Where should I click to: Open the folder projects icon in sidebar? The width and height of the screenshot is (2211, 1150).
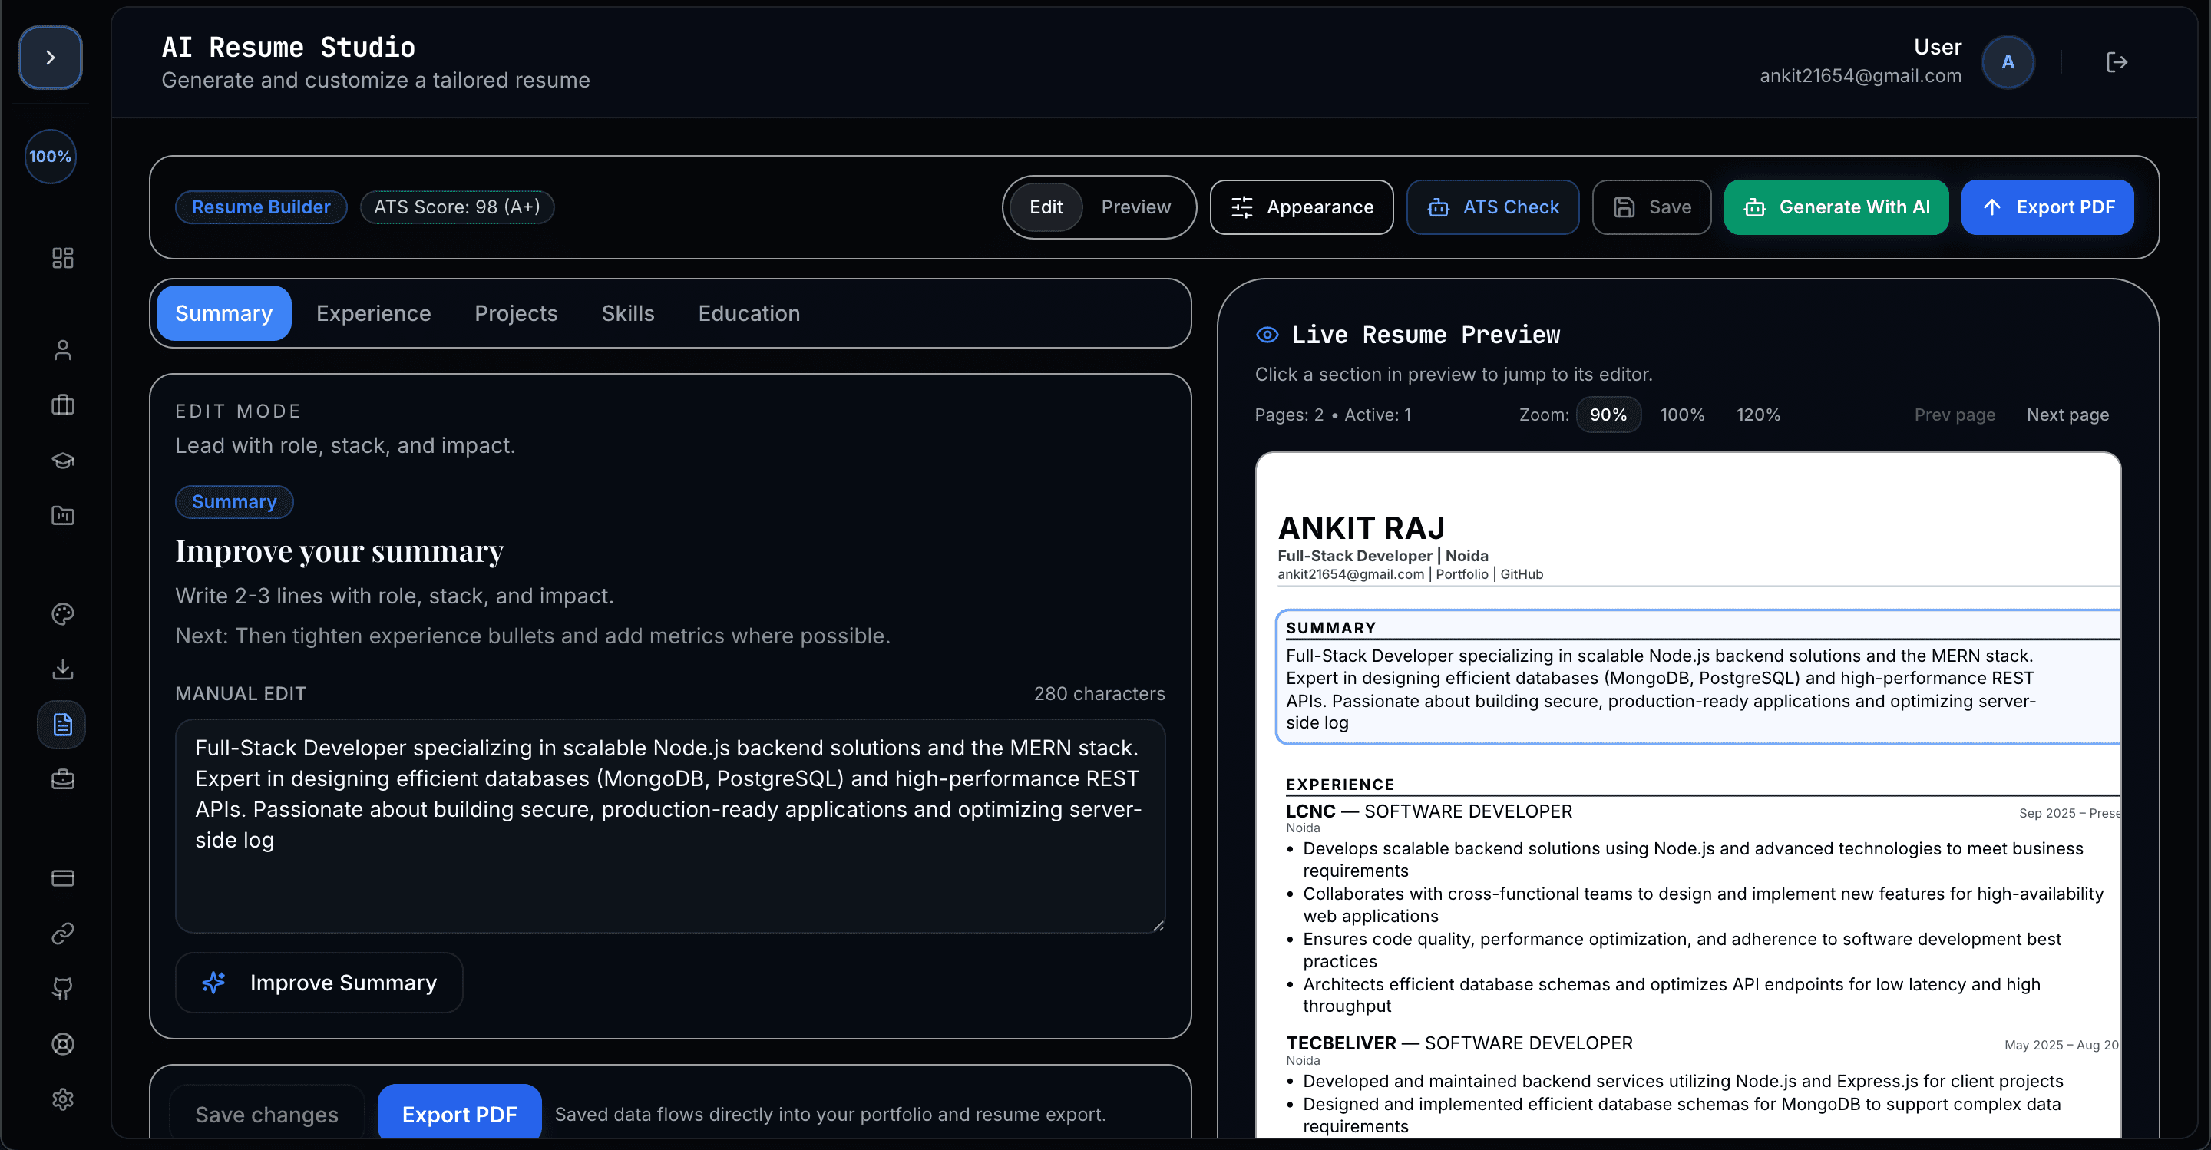[63, 515]
